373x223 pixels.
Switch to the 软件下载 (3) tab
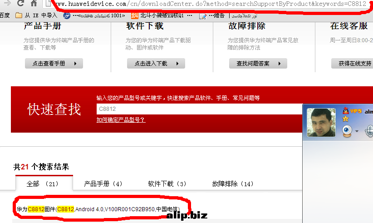[167, 184]
